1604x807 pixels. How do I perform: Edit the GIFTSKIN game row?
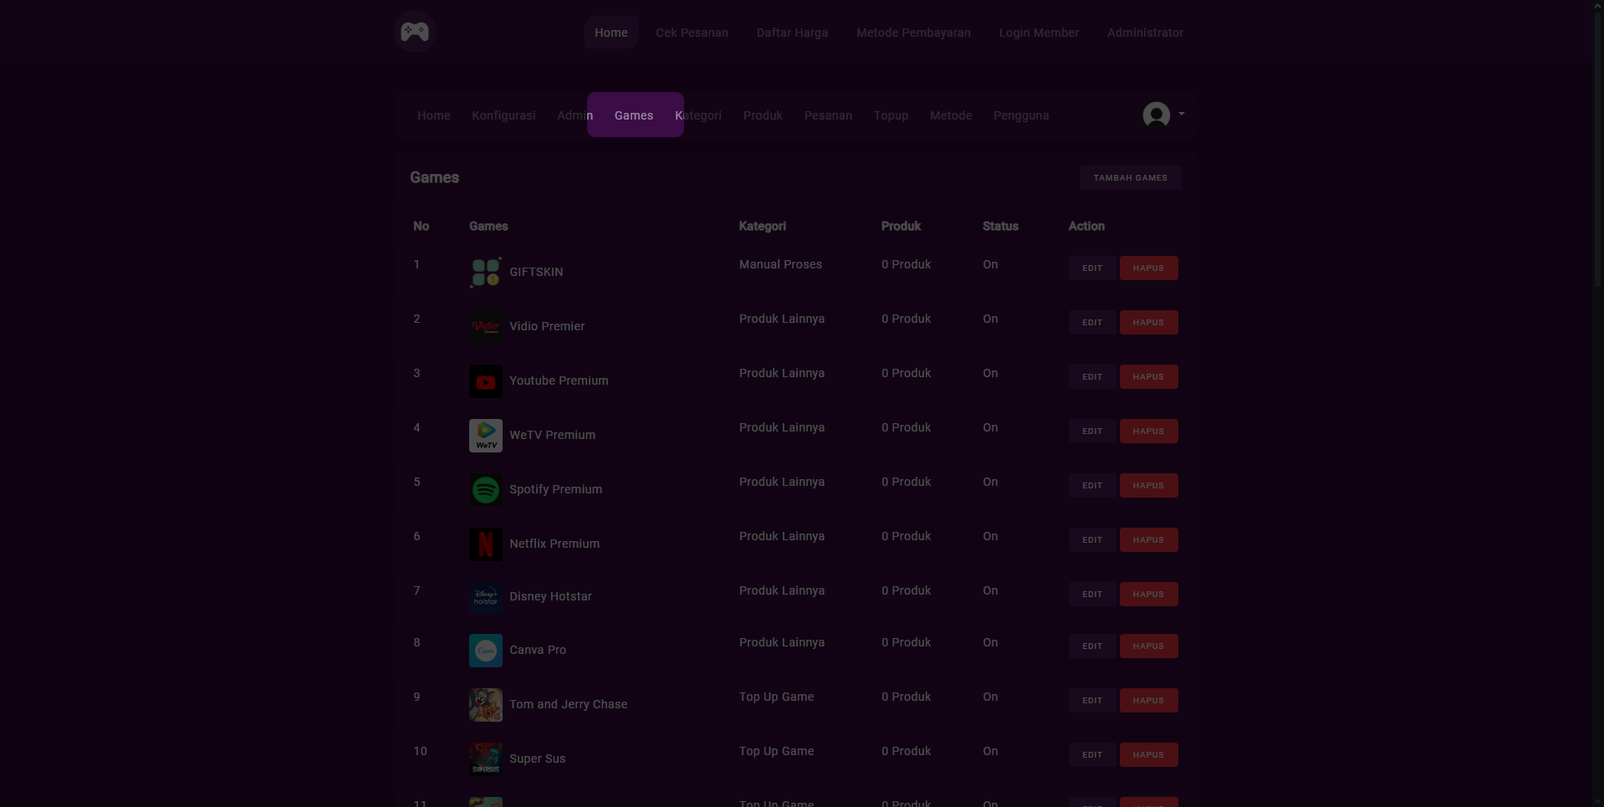[1092, 268]
